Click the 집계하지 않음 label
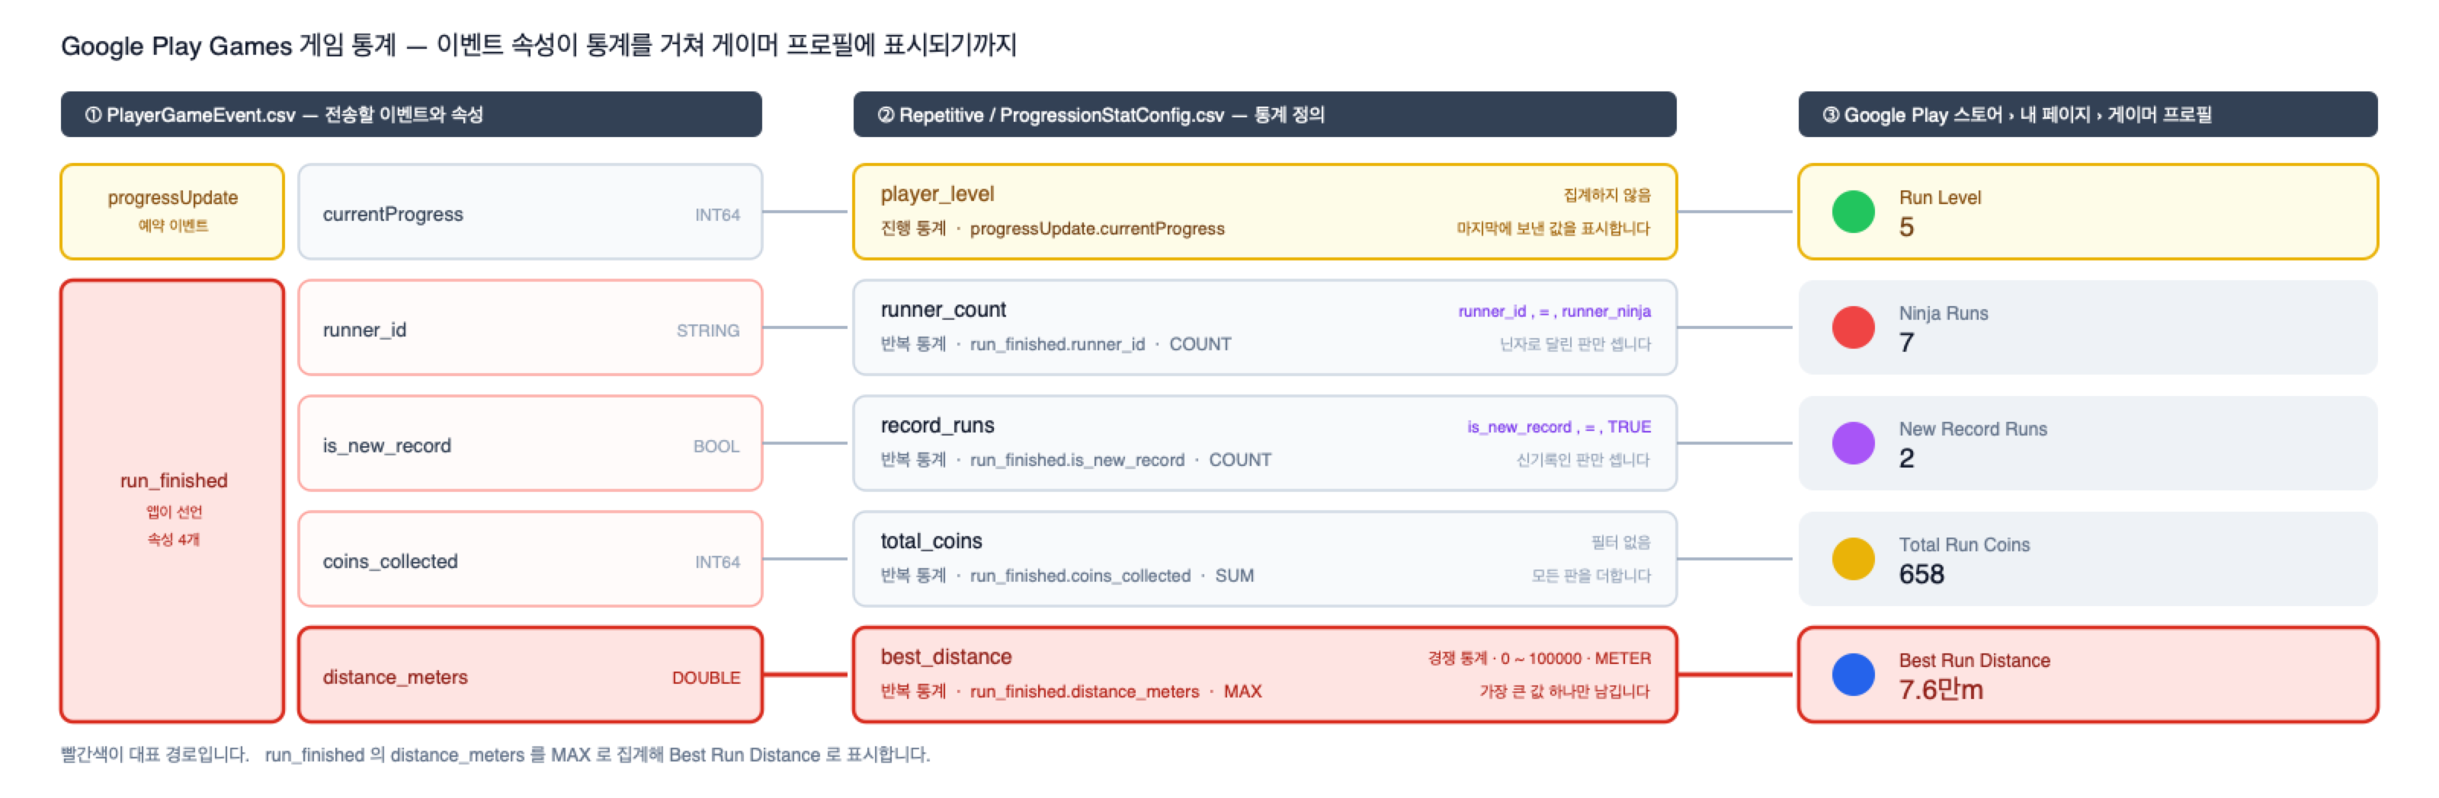This screenshot has height=798, width=2439. point(1607,195)
